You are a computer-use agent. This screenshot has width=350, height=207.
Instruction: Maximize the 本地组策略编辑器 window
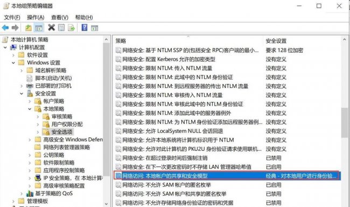319,6
